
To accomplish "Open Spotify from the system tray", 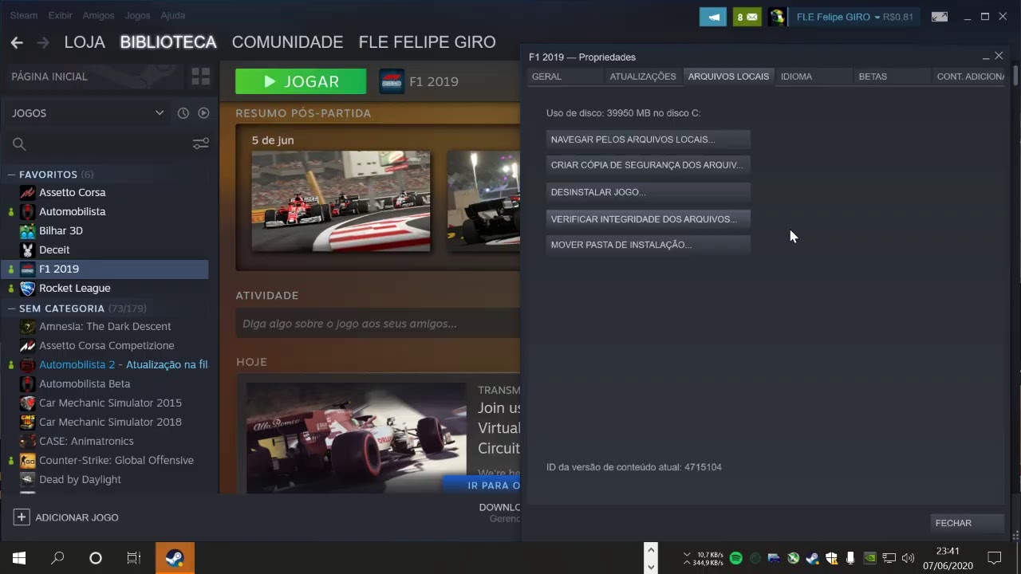I will point(736,558).
